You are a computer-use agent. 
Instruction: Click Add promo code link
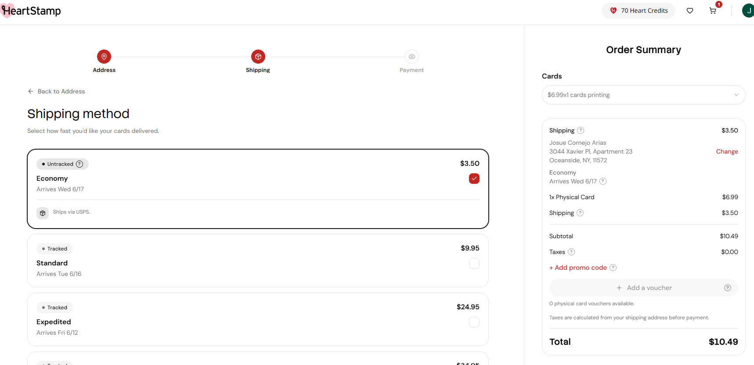coord(578,268)
